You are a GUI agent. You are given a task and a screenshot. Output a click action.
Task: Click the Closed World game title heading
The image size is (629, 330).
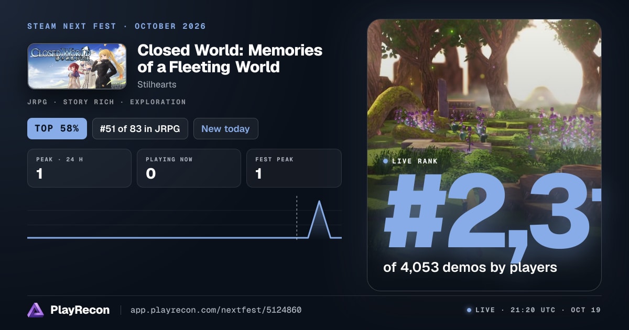230,59
